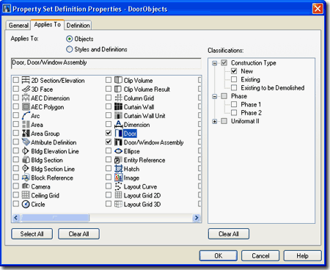Click Clear All under the object list

coord(78,234)
